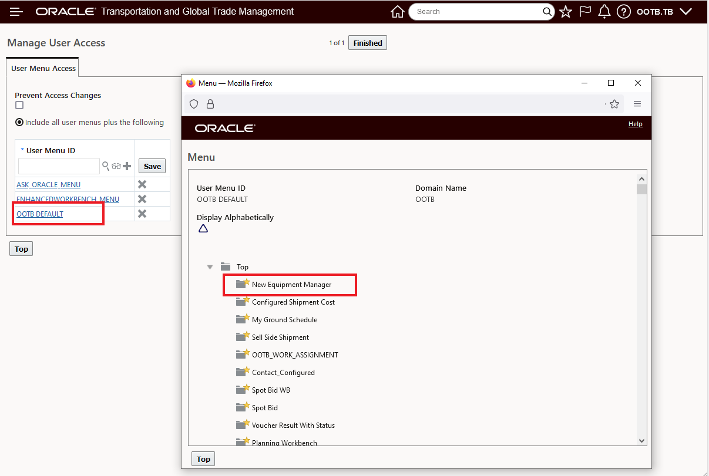The image size is (709, 476).
Task: Select New Equipment Manager menu item
Action: [x=291, y=285]
